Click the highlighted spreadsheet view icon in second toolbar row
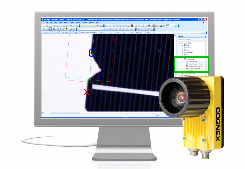This screenshot has height=169, width=245. click(50, 29)
